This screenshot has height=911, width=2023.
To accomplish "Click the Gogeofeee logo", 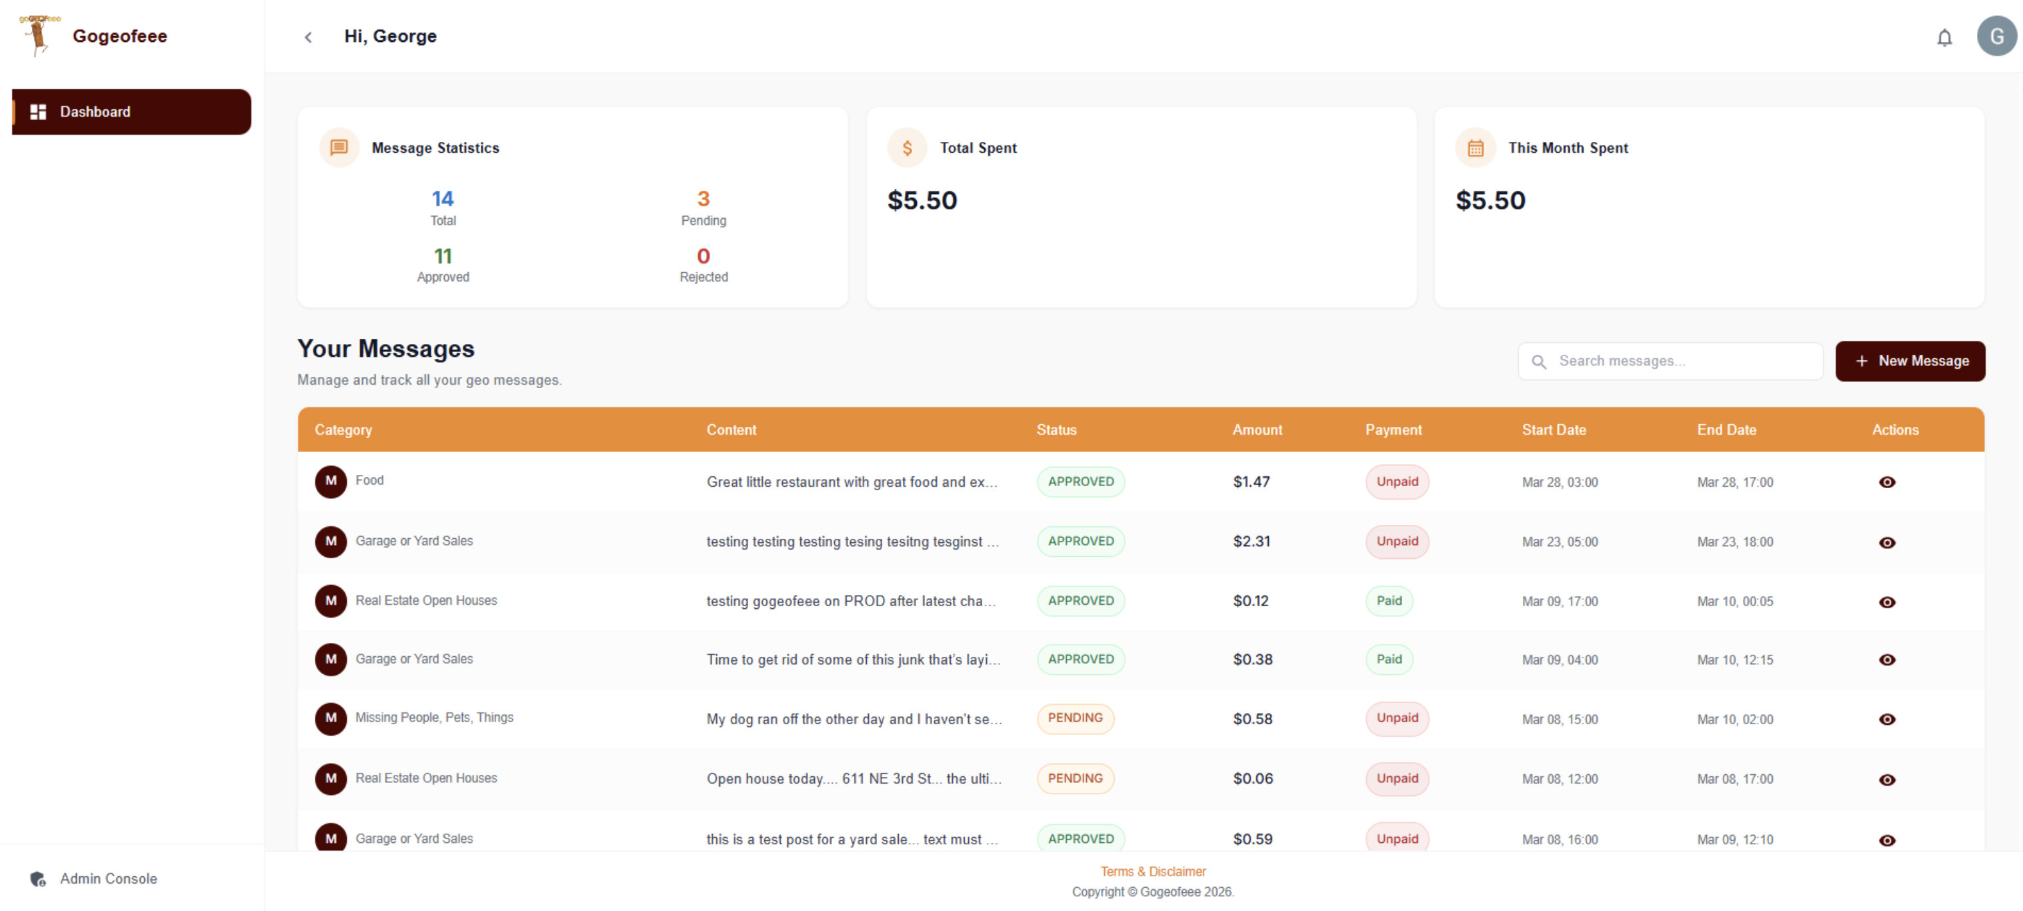I will 39,35.
